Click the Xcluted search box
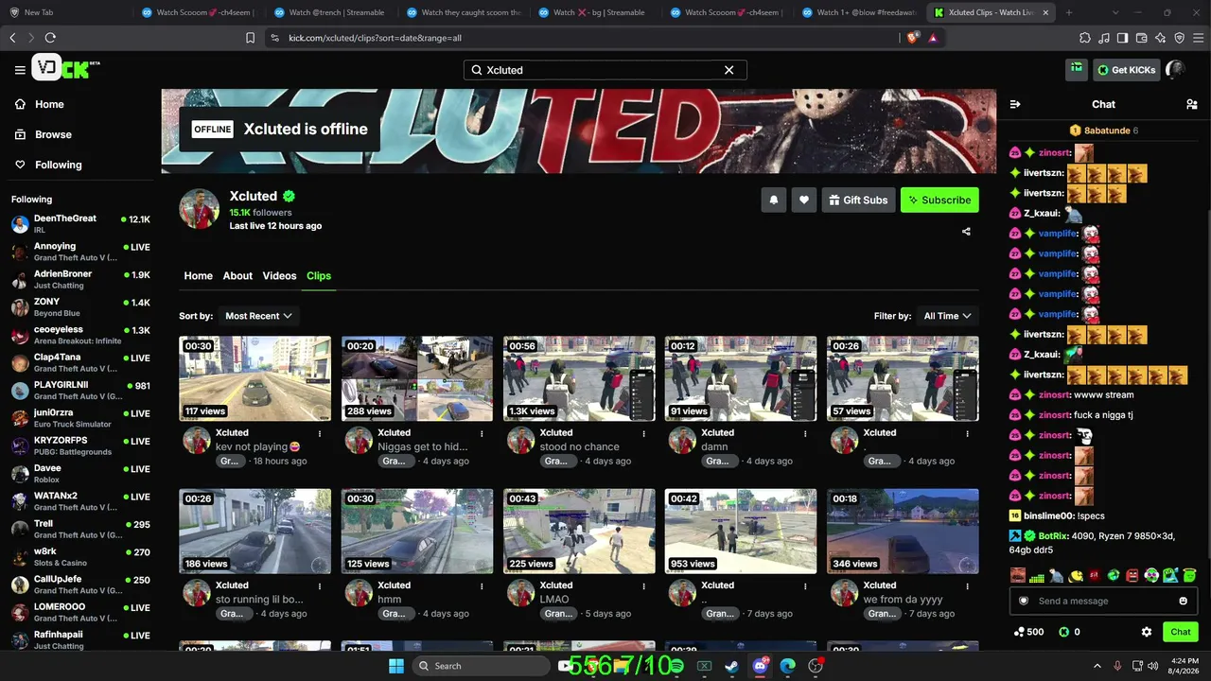This screenshot has width=1211, height=681. [x=605, y=70]
